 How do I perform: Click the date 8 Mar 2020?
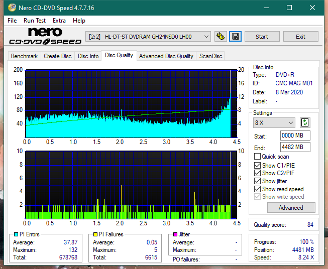[289, 92]
